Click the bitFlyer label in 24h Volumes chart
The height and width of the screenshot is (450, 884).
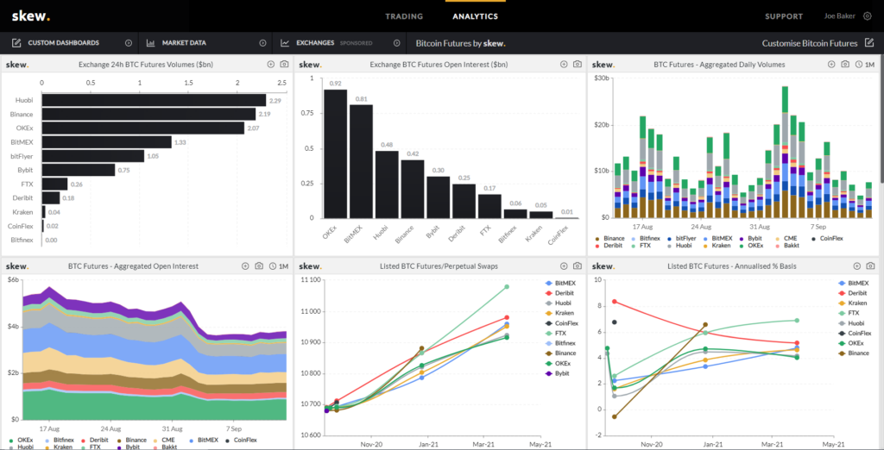22,156
